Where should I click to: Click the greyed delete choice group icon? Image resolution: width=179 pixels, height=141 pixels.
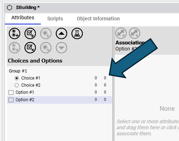pos(14,47)
